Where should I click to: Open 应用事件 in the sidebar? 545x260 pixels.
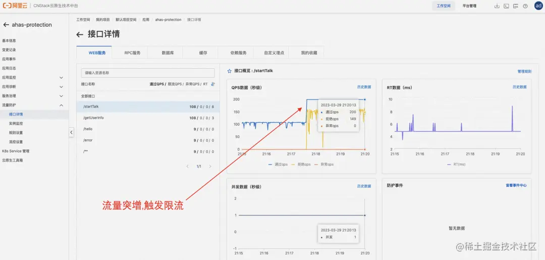pos(9,59)
